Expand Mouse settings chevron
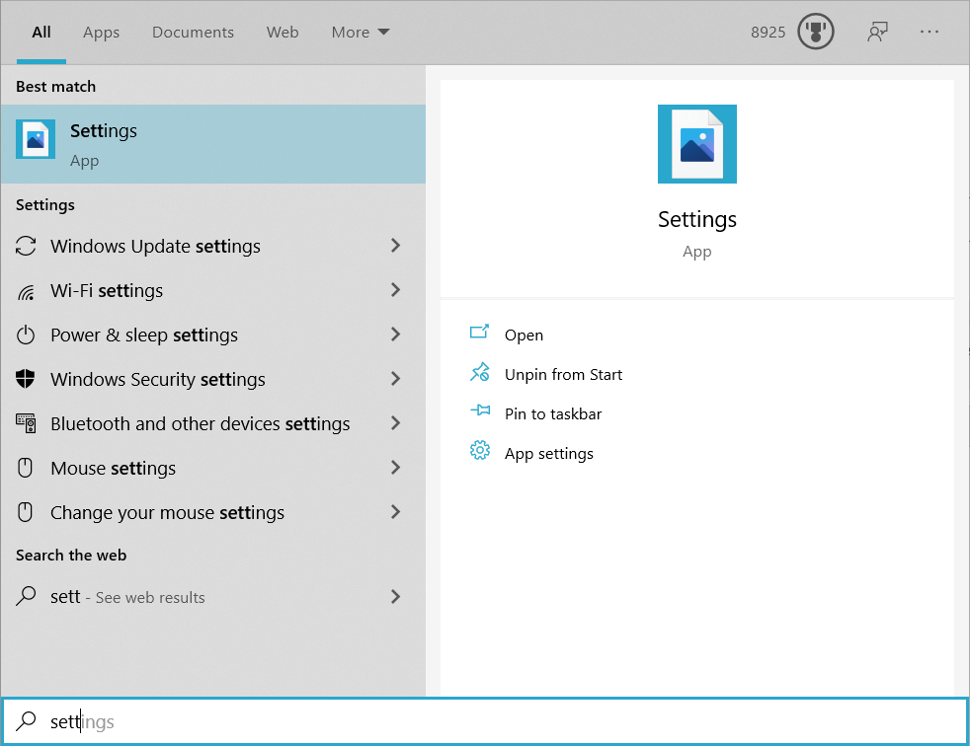This screenshot has height=746, width=970. pyautogui.click(x=396, y=468)
